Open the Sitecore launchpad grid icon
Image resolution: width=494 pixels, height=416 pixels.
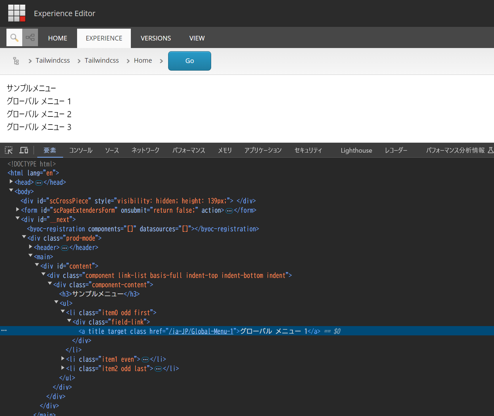(x=17, y=13)
